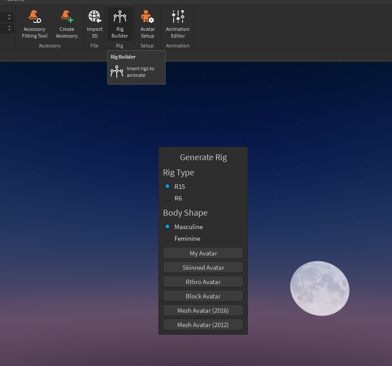This screenshot has width=392, height=366.
Task: Create an Rthro Avatar rig
Action: pyautogui.click(x=203, y=281)
